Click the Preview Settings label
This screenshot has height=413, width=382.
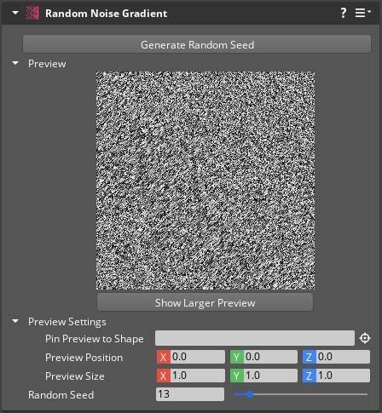click(x=67, y=322)
